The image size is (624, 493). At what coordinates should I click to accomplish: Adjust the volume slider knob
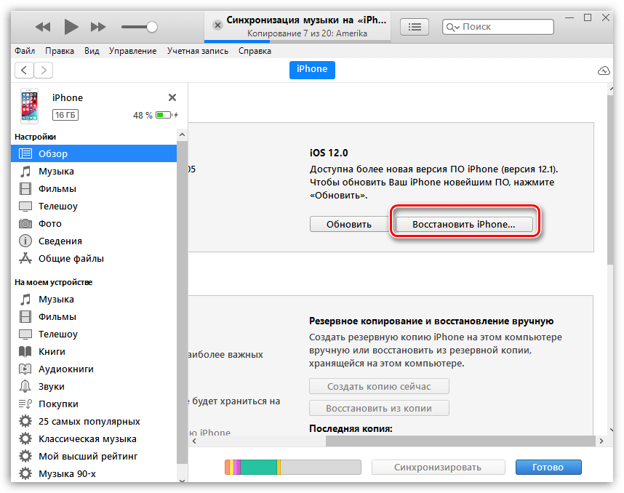pyautogui.click(x=151, y=27)
